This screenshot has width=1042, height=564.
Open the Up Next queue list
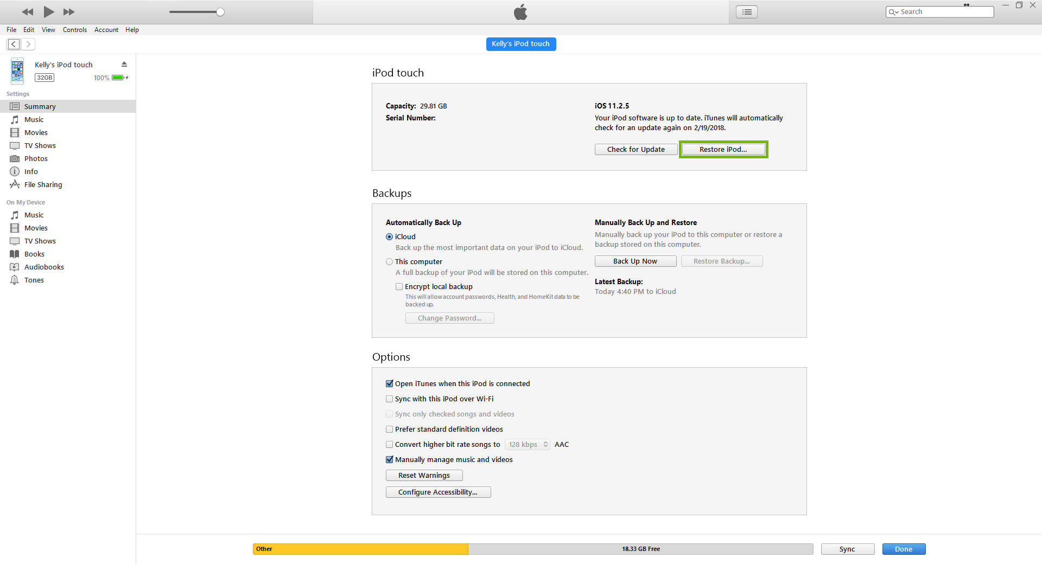click(746, 11)
